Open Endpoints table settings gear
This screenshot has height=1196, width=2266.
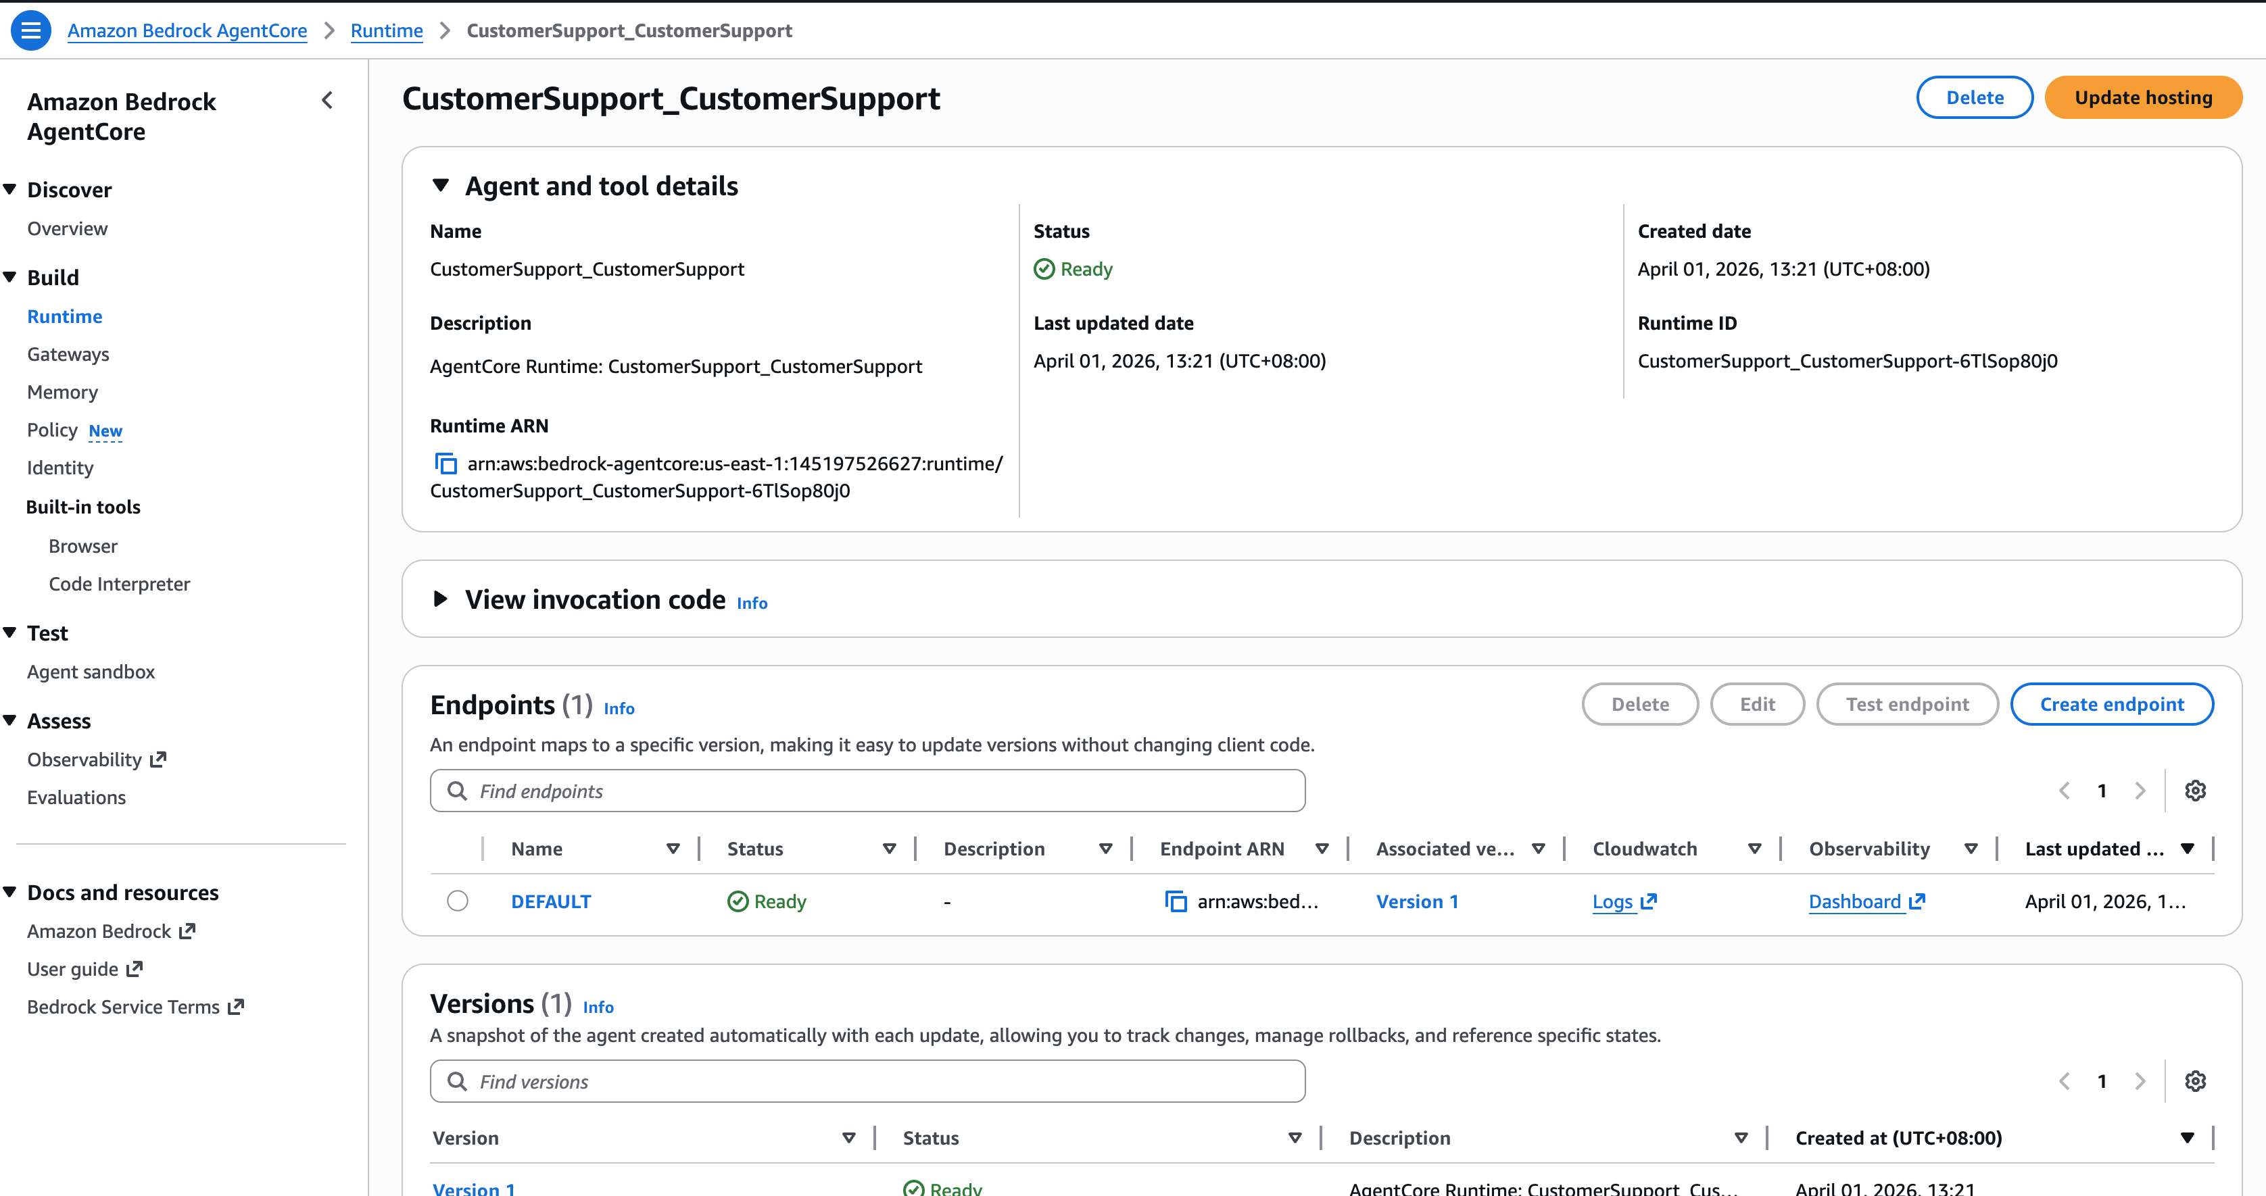point(2195,791)
